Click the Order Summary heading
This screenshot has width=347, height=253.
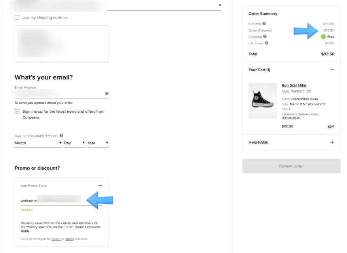(x=263, y=14)
